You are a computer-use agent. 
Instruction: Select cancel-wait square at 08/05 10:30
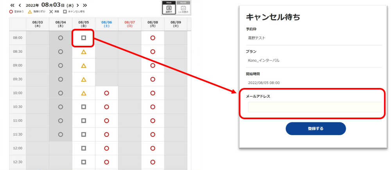click(84, 107)
